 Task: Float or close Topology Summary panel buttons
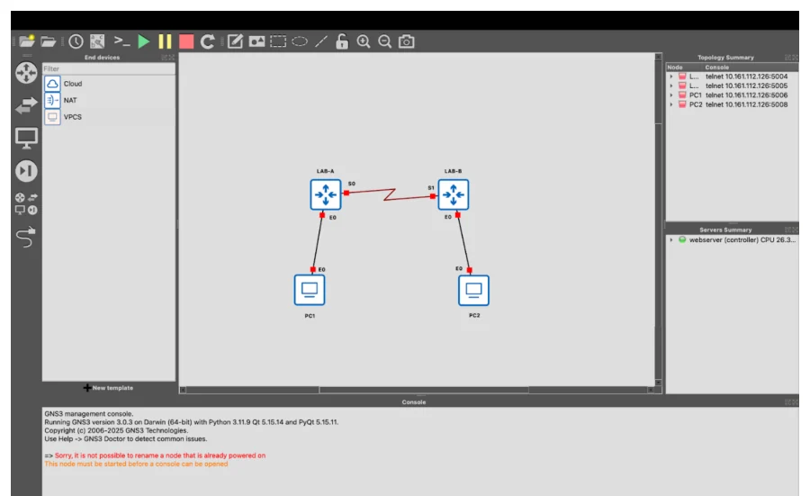pos(791,58)
